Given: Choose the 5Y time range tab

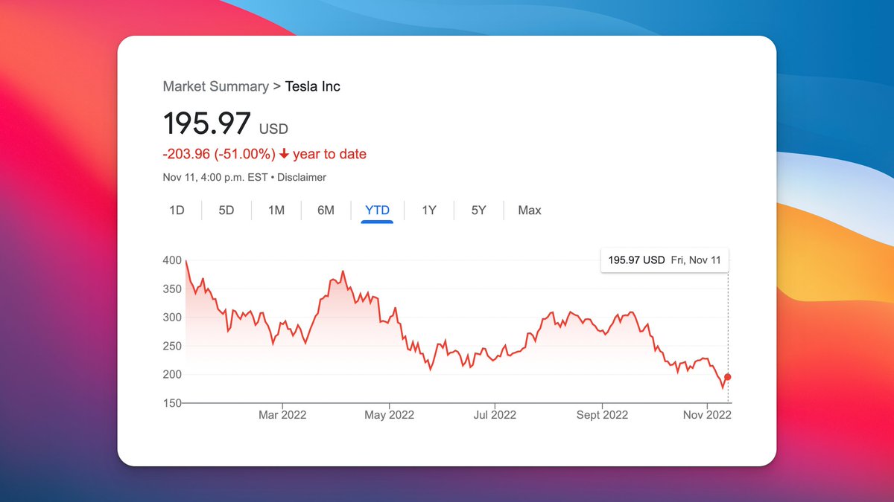Looking at the screenshot, I should (478, 210).
